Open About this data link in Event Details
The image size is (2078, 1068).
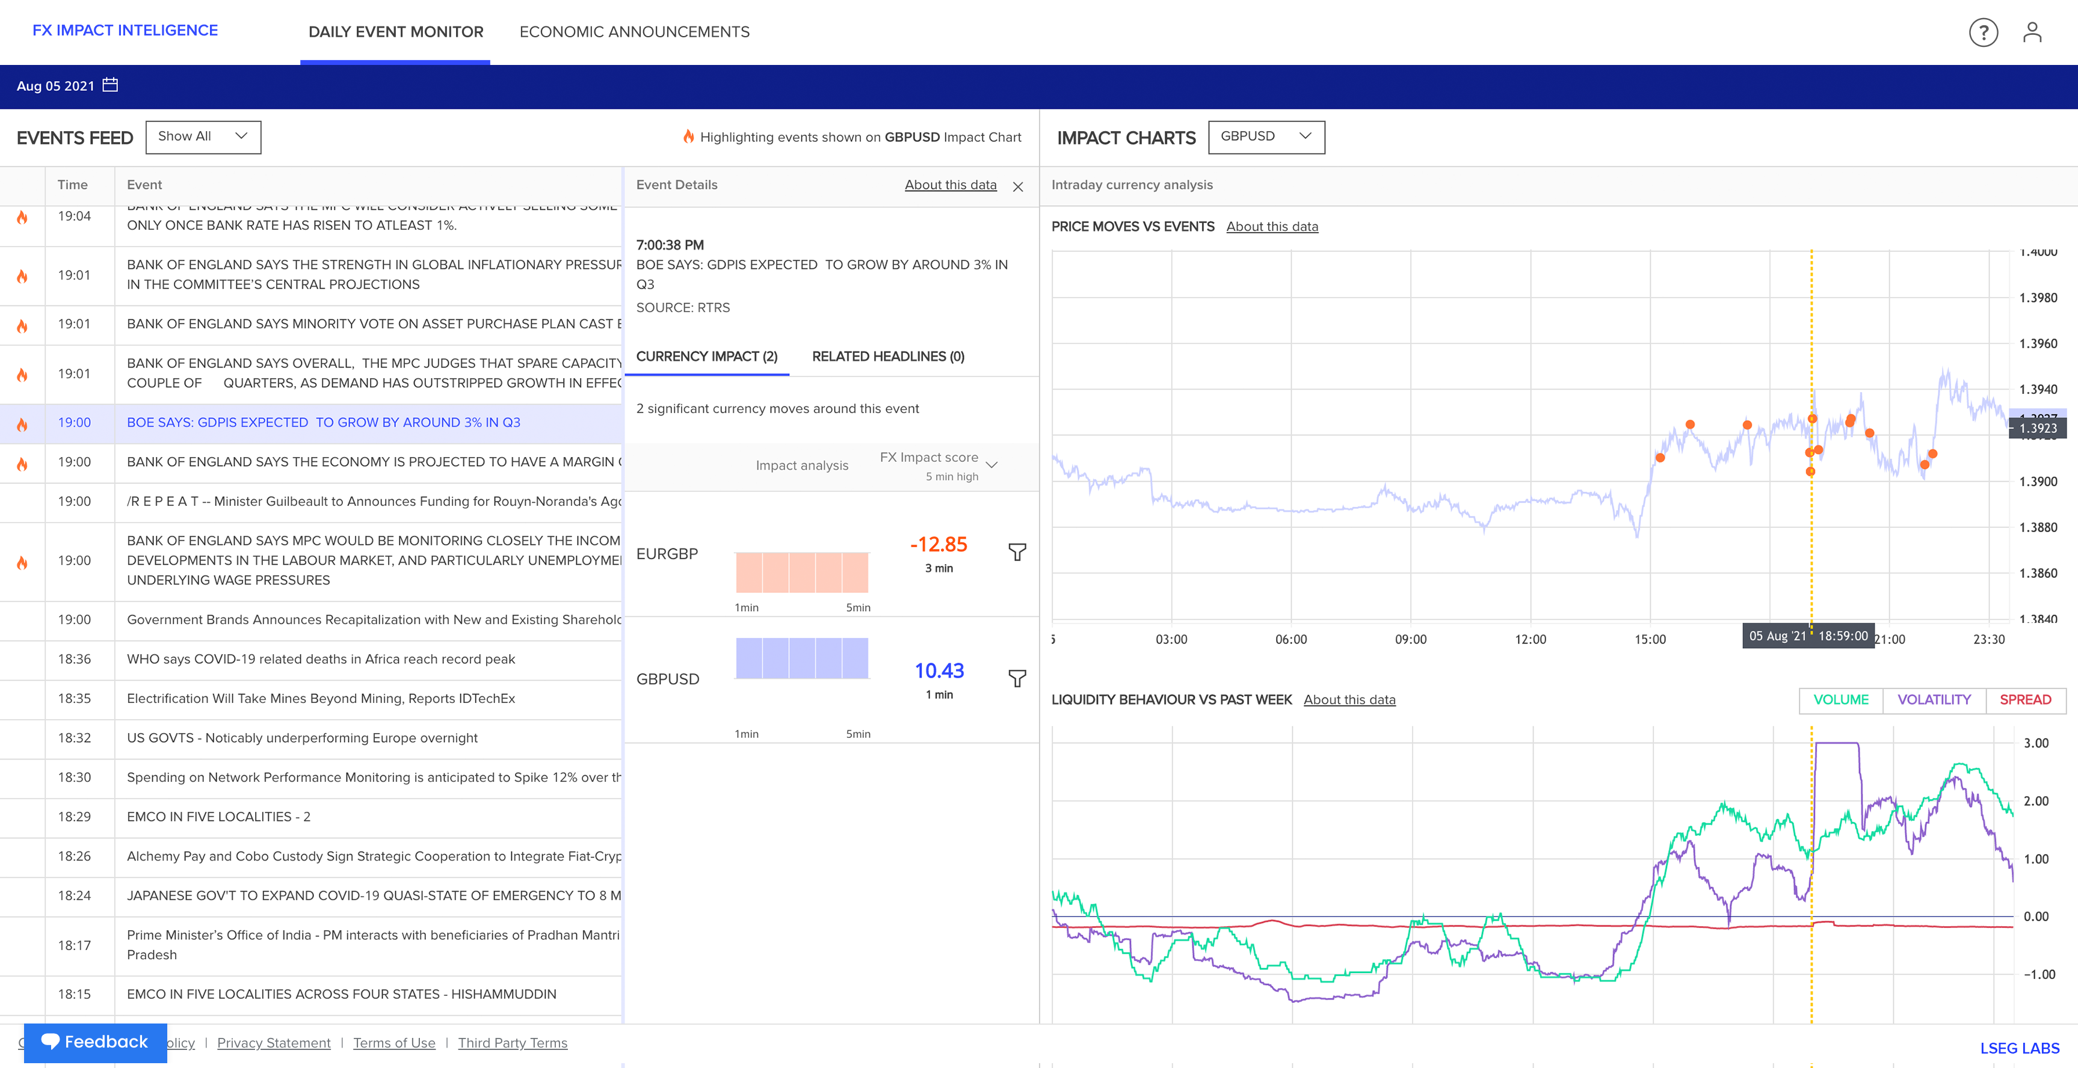951,185
